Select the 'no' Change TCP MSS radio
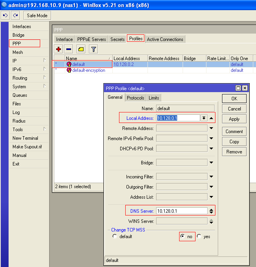Image resolution: width=256 pixels, height=267 pixels. coord(182,237)
